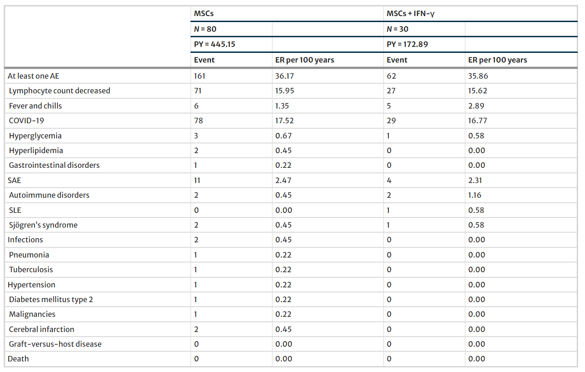Select the "At least one AE" row label
The height and width of the screenshot is (372, 585).
coord(34,76)
